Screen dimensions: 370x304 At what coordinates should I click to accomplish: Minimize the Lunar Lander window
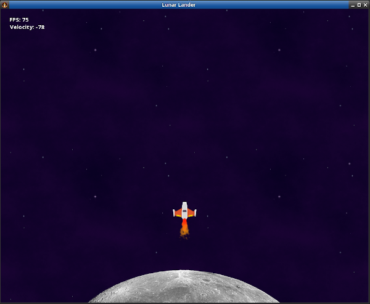coord(353,5)
